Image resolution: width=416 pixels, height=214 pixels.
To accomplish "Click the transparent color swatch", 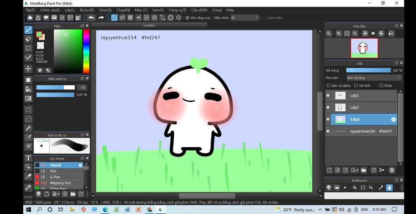I will click(x=40, y=45).
